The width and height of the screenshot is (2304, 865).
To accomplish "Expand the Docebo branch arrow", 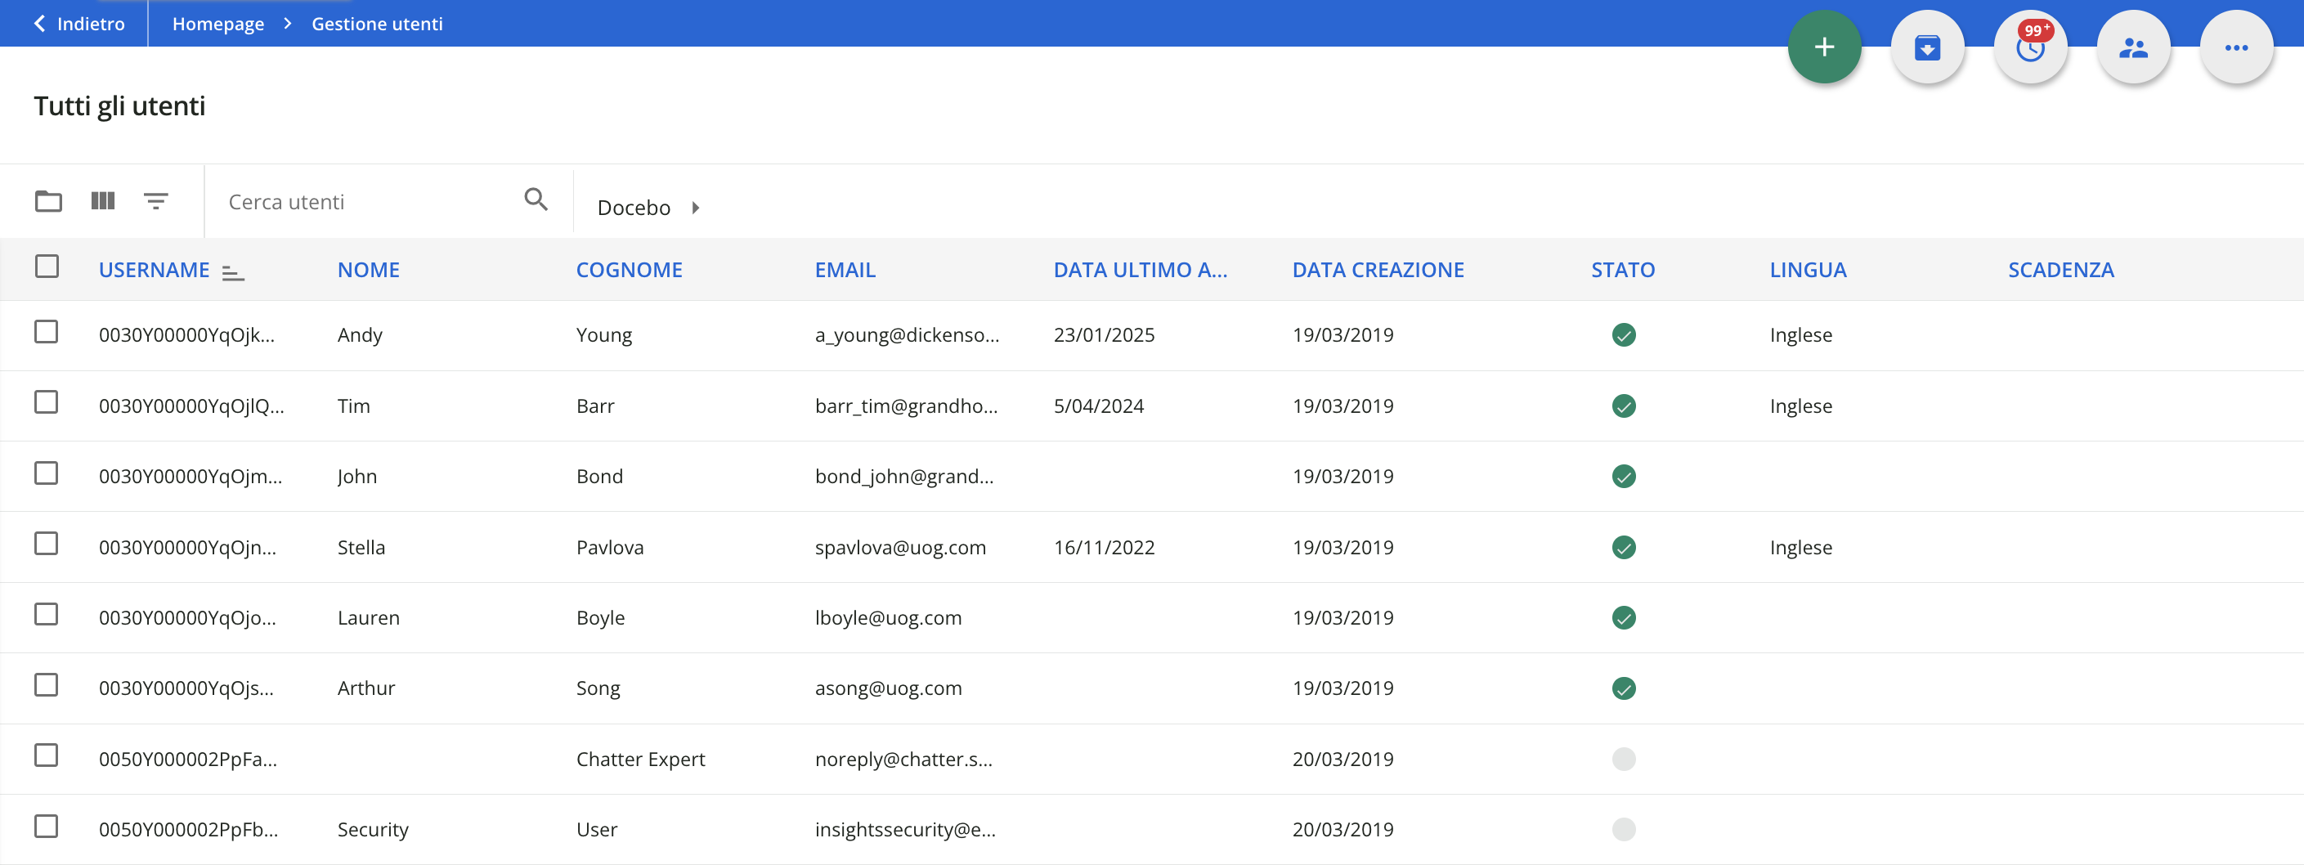I will point(695,208).
